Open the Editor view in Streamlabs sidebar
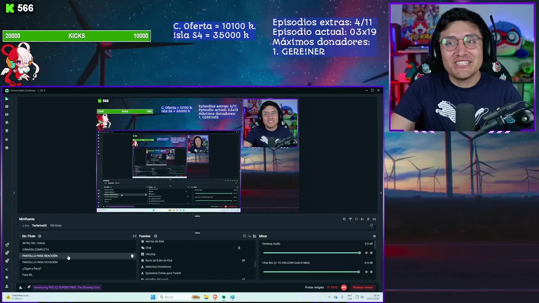Screen dimensions: 539x303 click(x=7, y=98)
